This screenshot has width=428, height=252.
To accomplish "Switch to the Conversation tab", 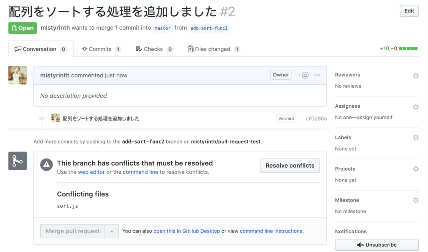I will pyautogui.click(x=41, y=49).
